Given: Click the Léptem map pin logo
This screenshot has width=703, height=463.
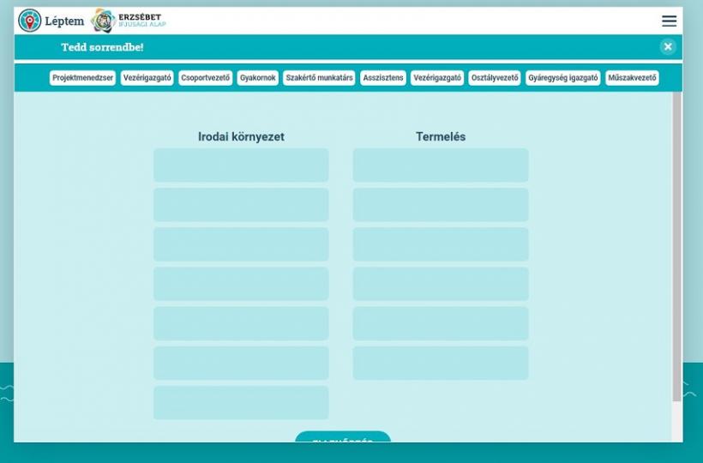Looking at the screenshot, I should coord(30,21).
